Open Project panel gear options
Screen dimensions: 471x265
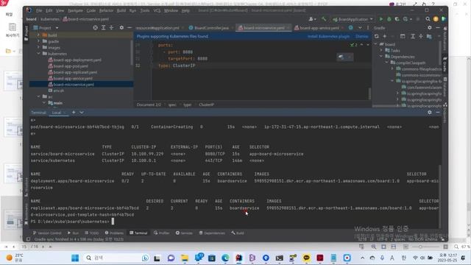point(121,28)
